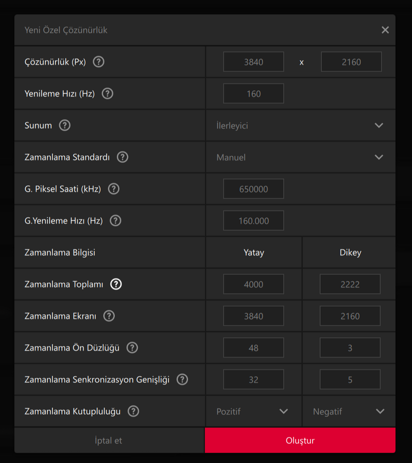Click Zamanlama Ekranı question mark icon

click(x=109, y=316)
